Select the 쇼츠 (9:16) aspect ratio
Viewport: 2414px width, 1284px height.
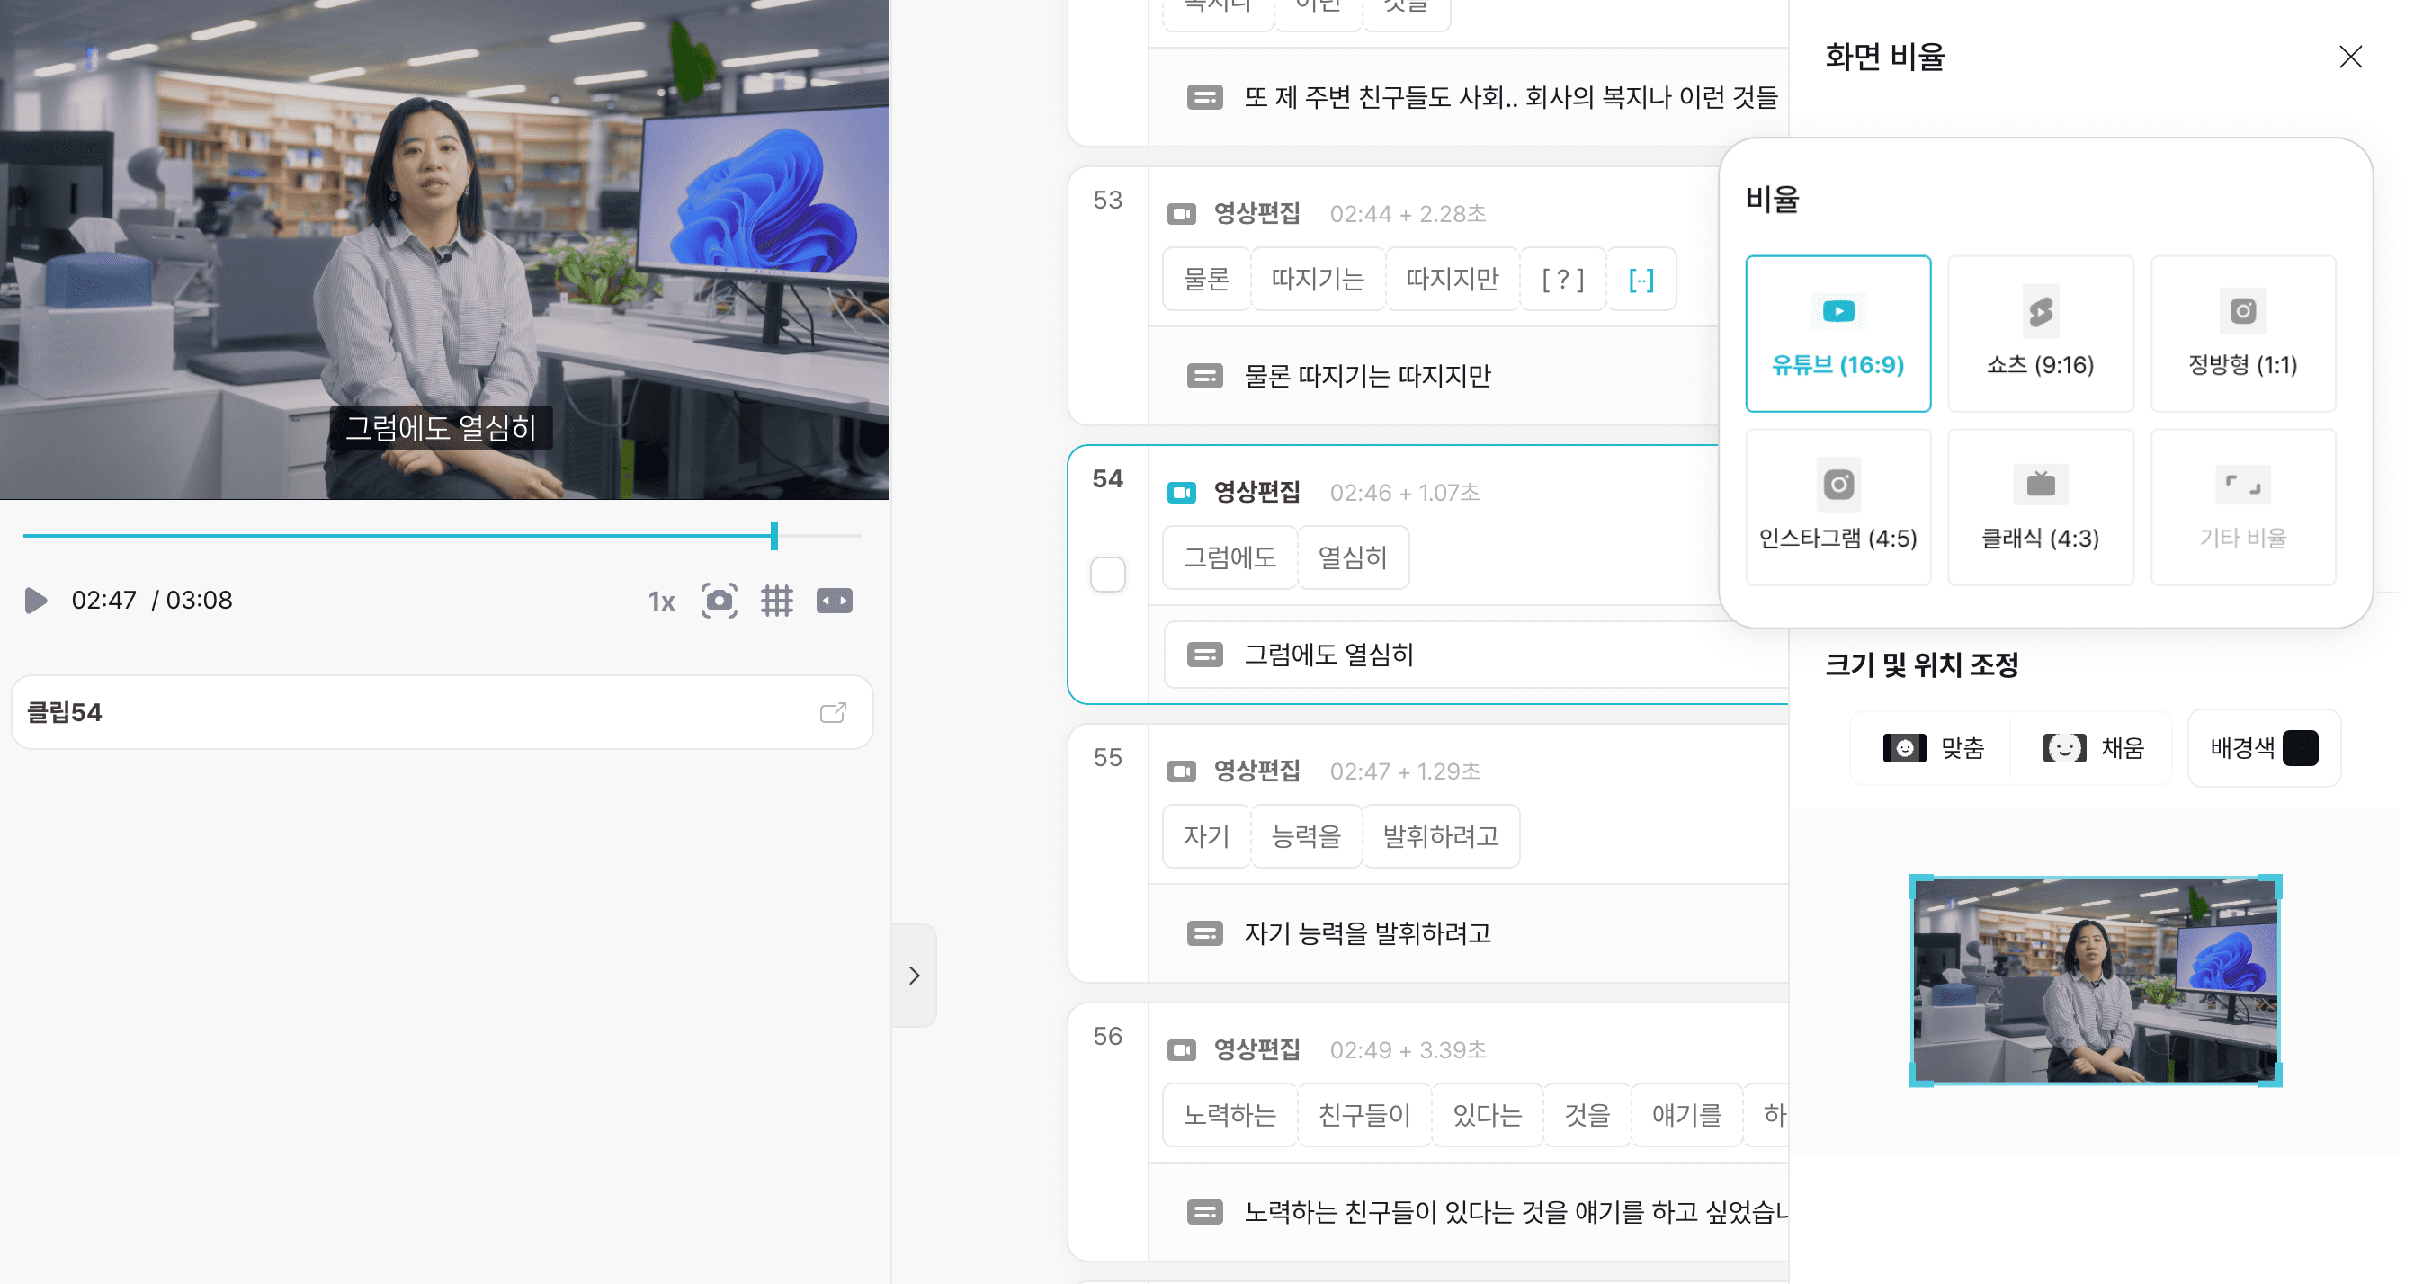pyautogui.click(x=2040, y=334)
